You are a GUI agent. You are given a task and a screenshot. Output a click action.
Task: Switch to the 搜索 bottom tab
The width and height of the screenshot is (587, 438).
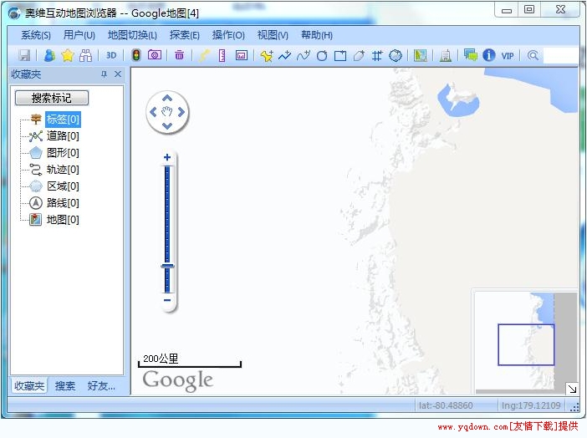65,385
